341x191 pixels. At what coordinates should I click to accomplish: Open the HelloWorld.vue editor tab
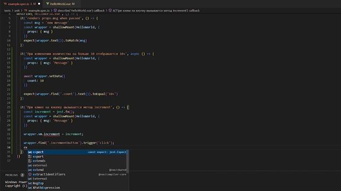tap(60, 4)
